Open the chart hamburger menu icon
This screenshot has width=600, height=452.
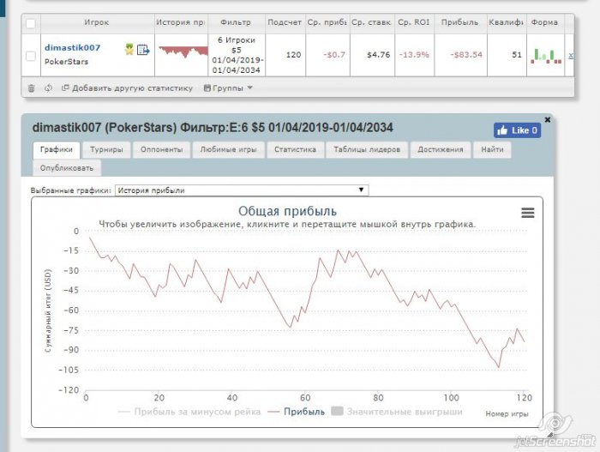click(528, 213)
